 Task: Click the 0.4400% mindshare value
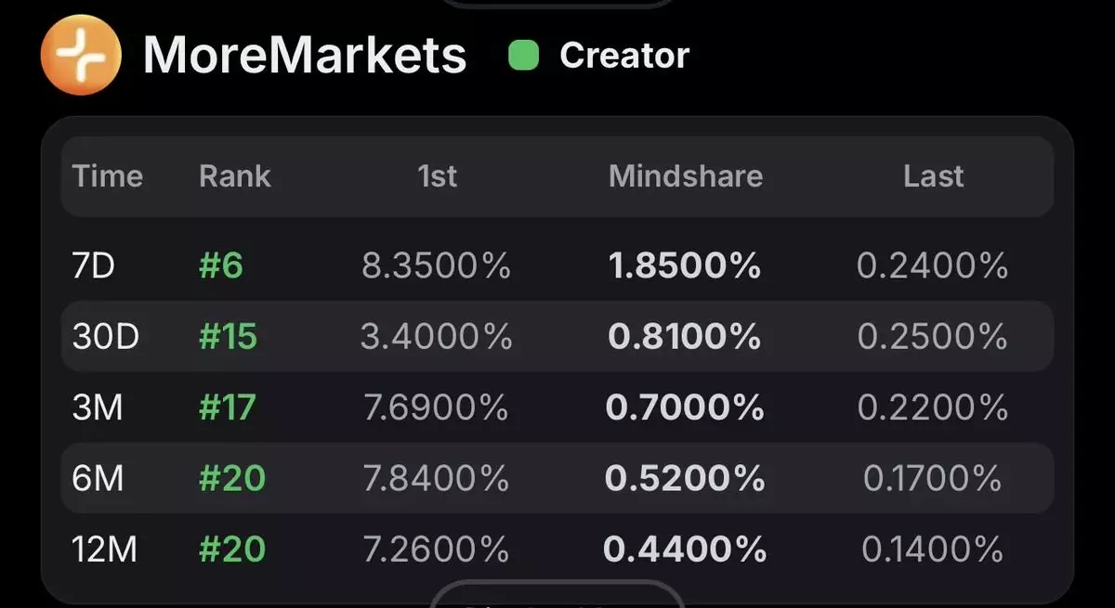(x=685, y=550)
